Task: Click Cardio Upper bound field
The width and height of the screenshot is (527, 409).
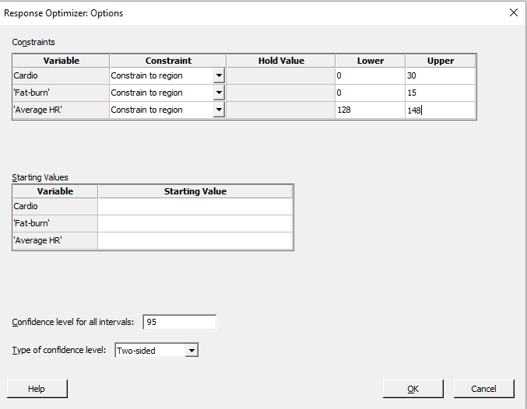Action: [440, 76]
